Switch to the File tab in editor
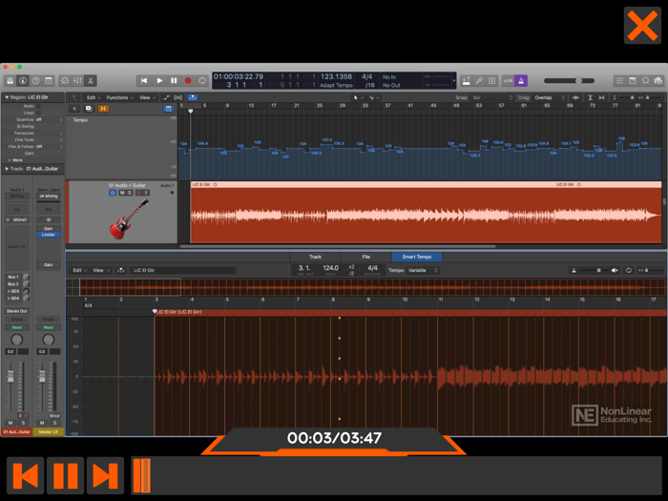The height and width of the screenshot is (501, 668). [365, 257]
